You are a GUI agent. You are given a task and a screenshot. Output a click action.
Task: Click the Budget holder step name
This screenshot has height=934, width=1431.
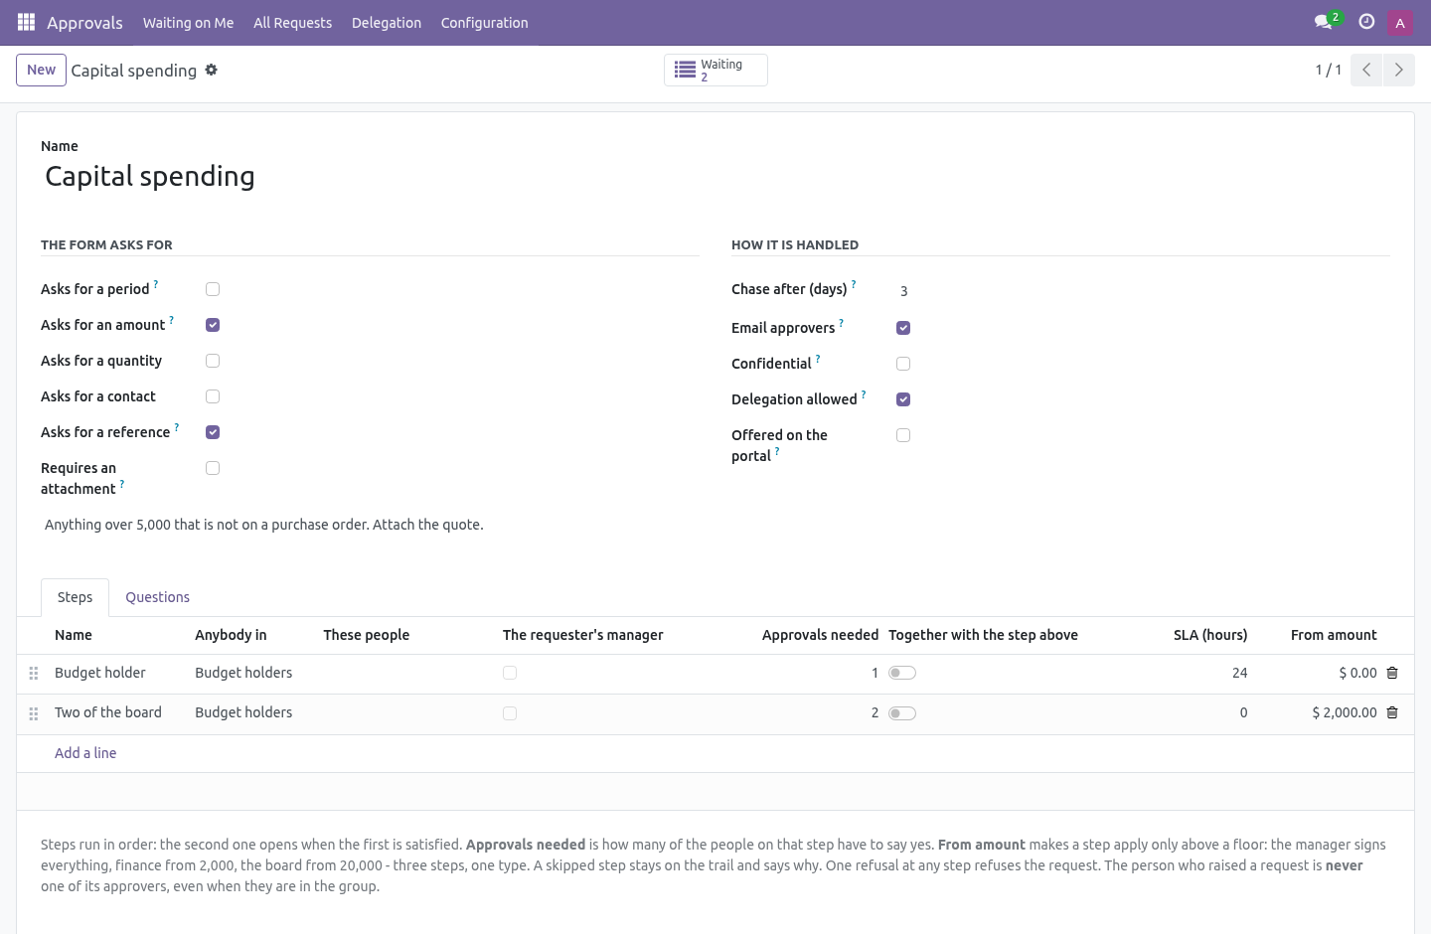(100, 673)
